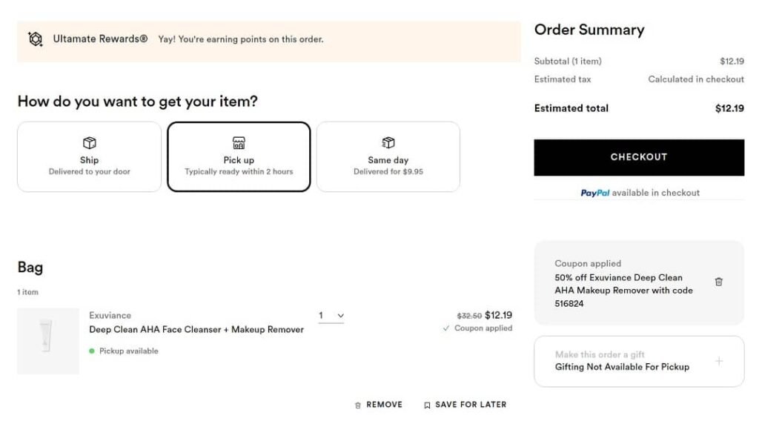
Task: Delete the applied coupon with trash icon
Action: [x=718, y=282]
